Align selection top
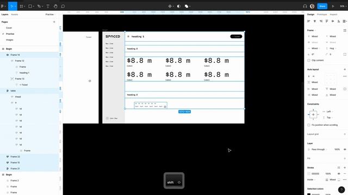This screenshot has width=348, height=195. pyautogui.click(x=327, y=21)
